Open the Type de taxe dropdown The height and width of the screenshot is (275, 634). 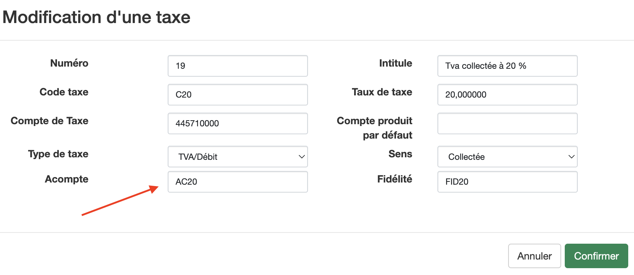click(x=238, y=157)
